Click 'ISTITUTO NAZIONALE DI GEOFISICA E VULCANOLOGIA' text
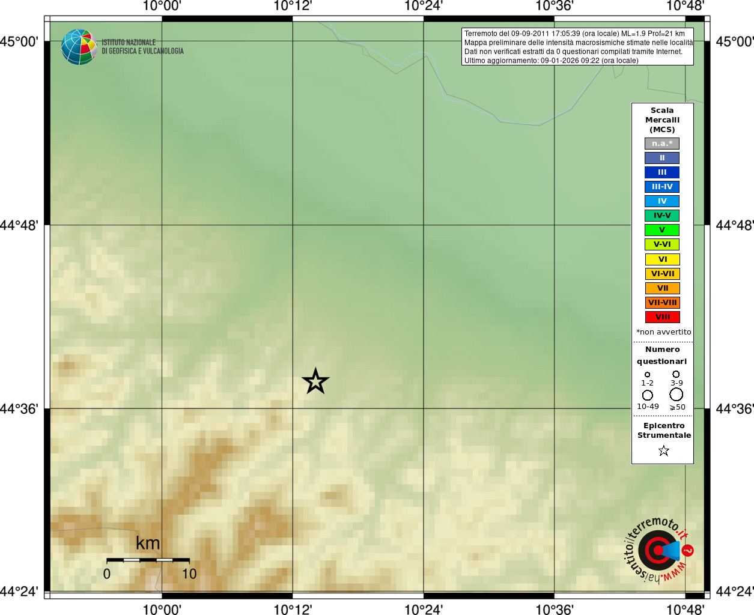This screenshot has height=615, width=754. point(142,47)
